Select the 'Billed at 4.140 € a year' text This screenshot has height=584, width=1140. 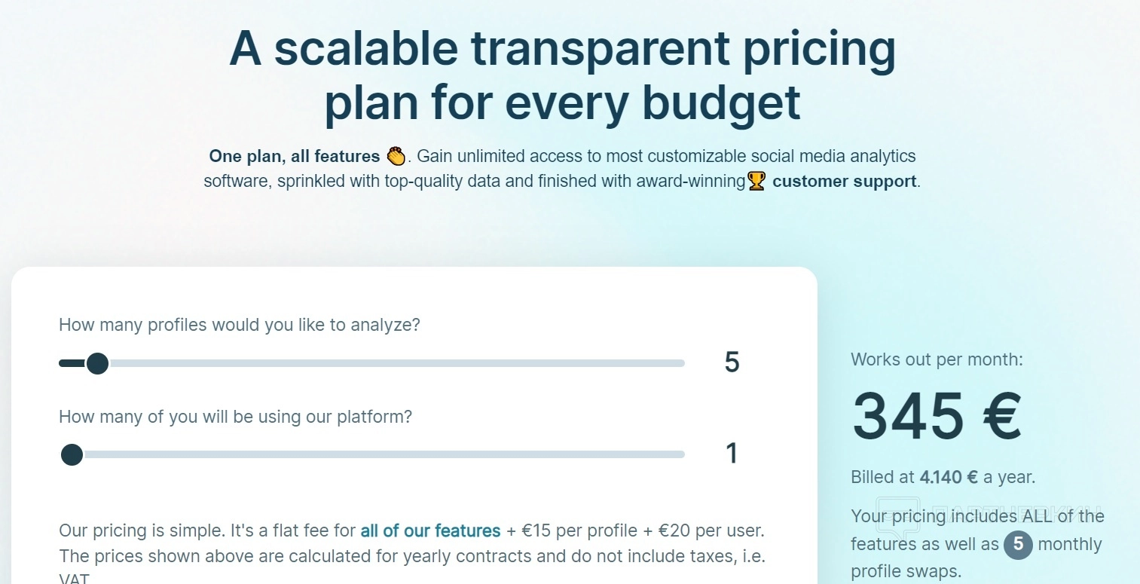[x=943, y=477]
